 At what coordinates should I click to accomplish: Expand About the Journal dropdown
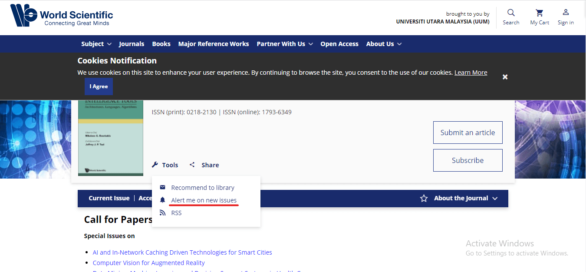[466, 198]
